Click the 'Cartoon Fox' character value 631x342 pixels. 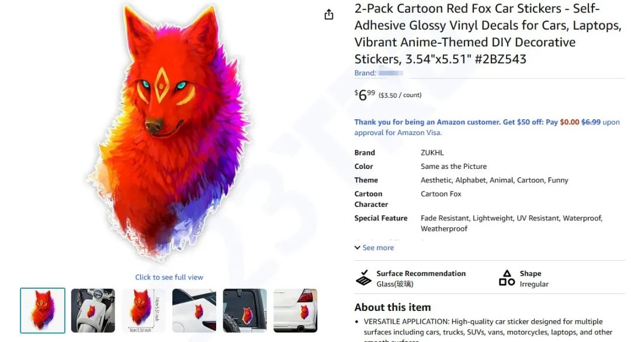[x=441, y=194]
